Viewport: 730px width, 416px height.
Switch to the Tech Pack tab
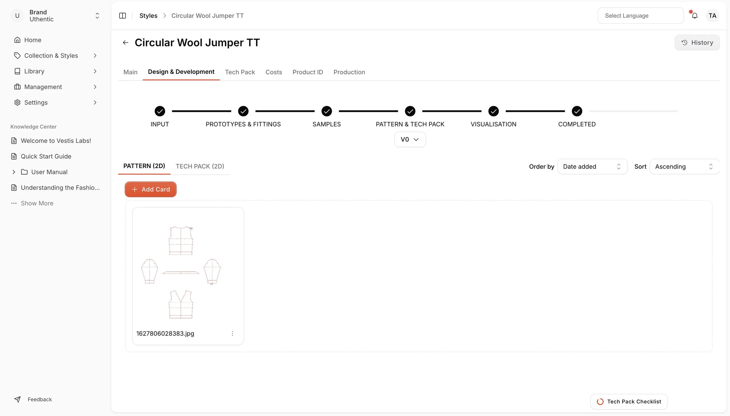click(240, 72)
